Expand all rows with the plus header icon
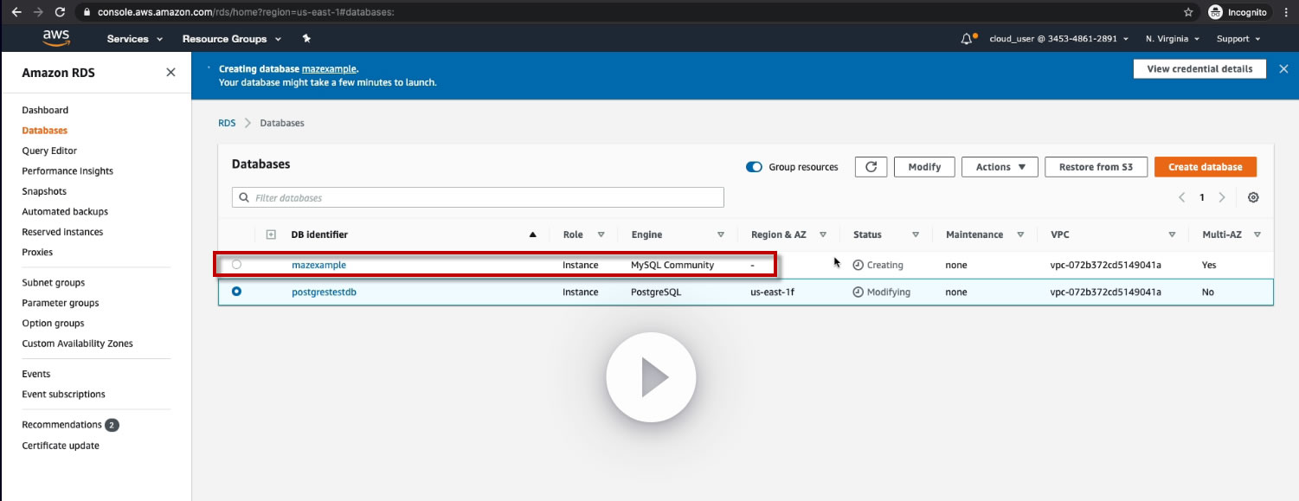 pyautogui.click(x=271, y=234)
